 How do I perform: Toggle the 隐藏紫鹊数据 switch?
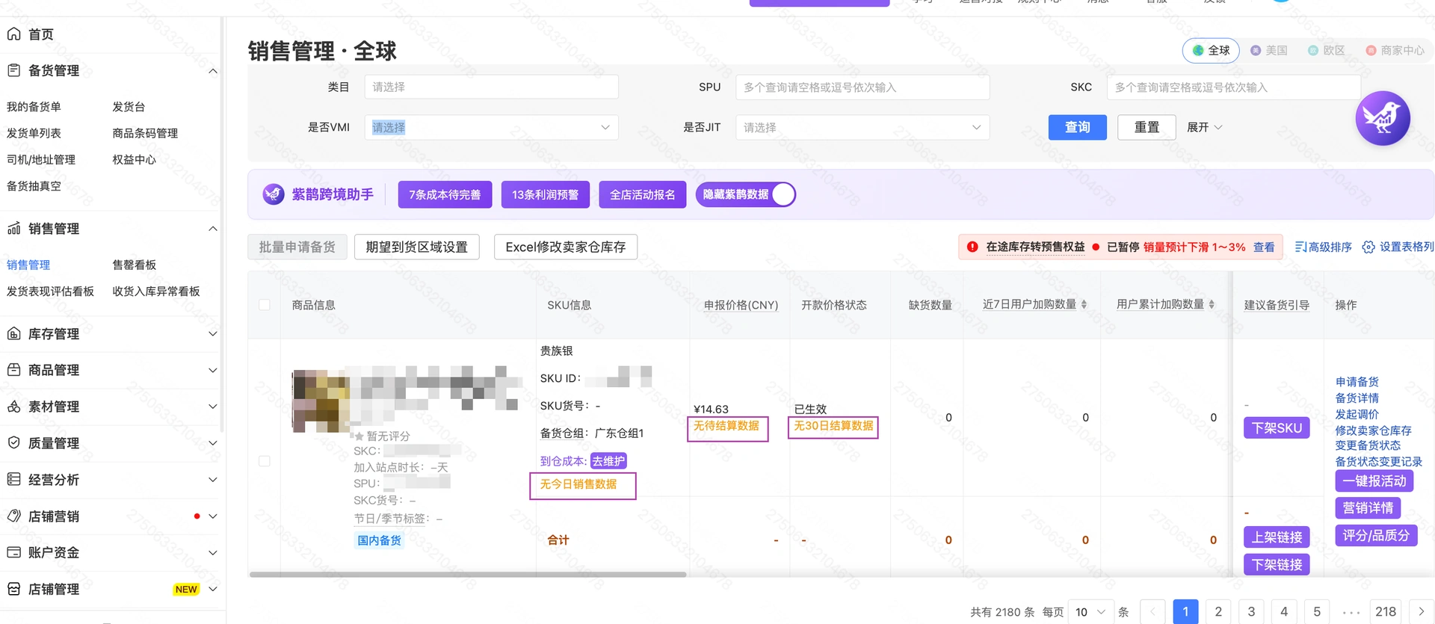tap(745, 194)
